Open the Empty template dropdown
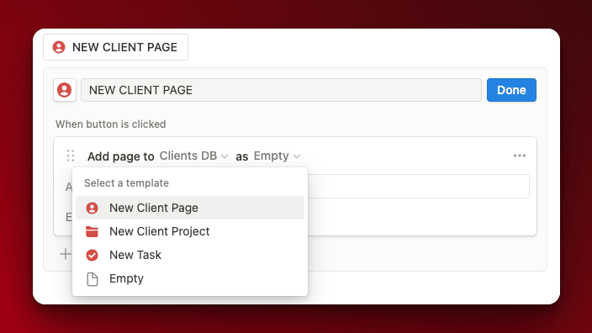Viewport: 592px width, 333px height. [277, 156]
